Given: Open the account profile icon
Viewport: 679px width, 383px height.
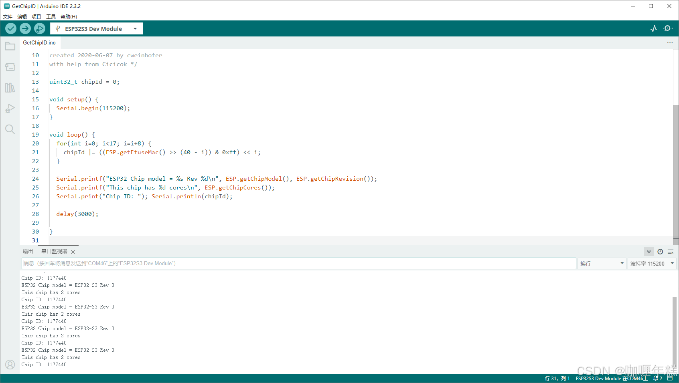Looking at the screenshot, I should [x=10, y=365].
